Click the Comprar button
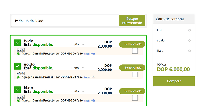The image size is (204, 108). 174,81
